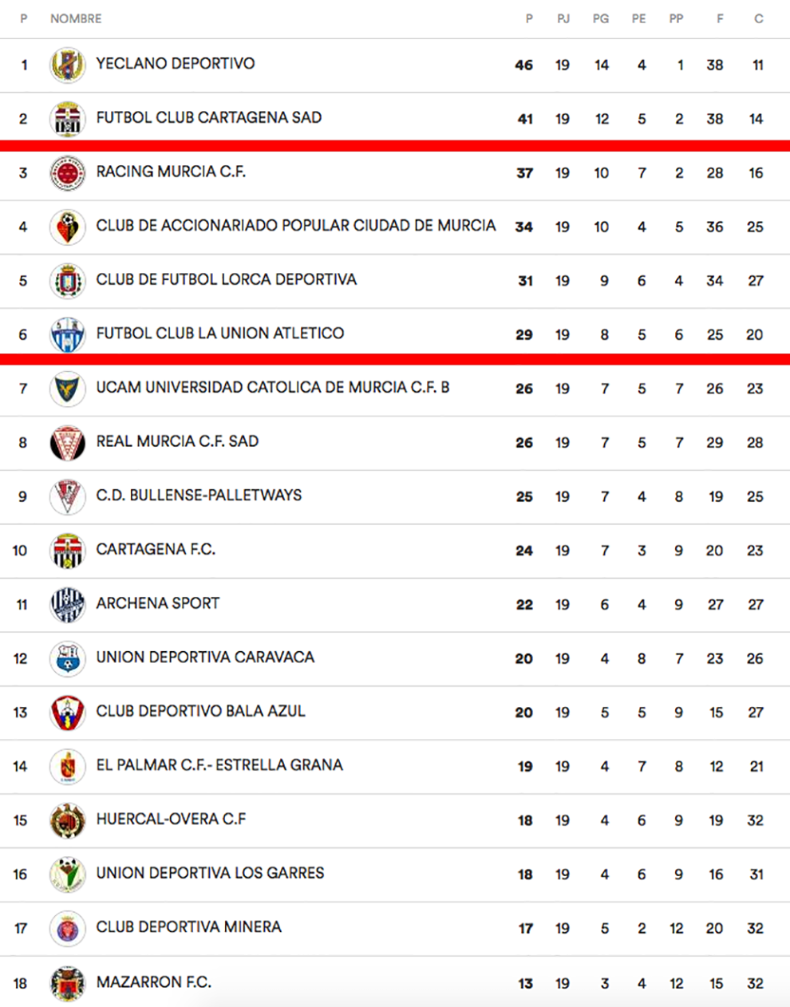Open Club de Accionariado Popular Ciudad de Murcia
Image resolution: width=790 pixels, height=1007 pixels.
[x=296, y=226]
